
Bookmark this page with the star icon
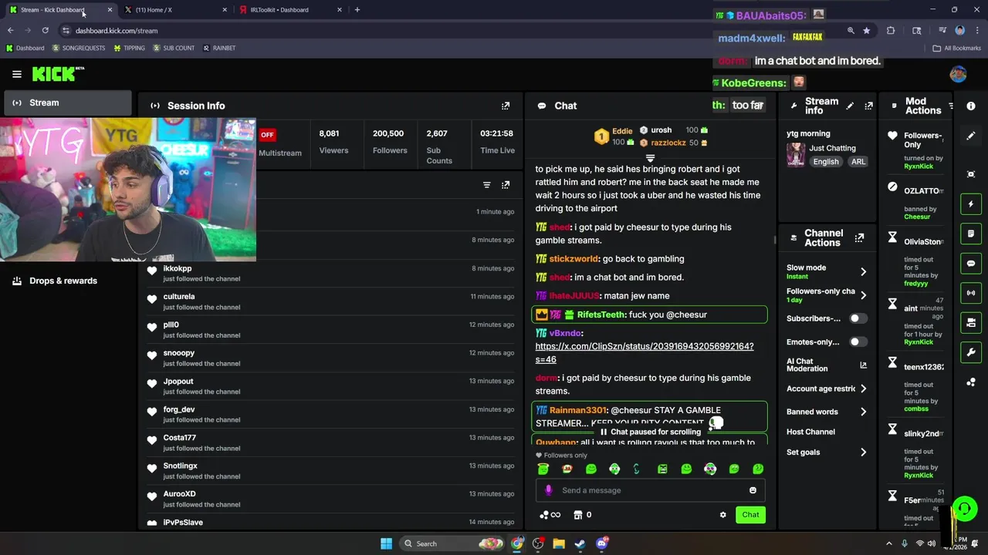coord(866,31)
